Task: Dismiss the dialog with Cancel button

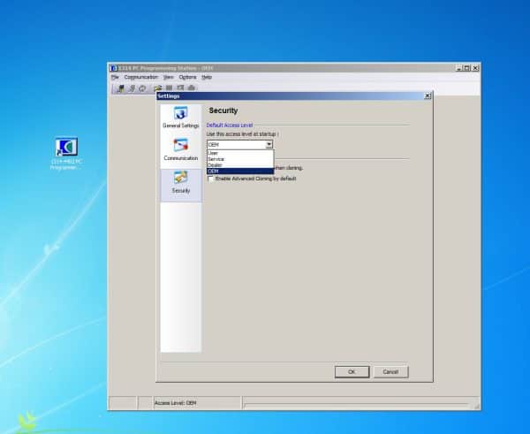Action: click(x=390, y=372)
